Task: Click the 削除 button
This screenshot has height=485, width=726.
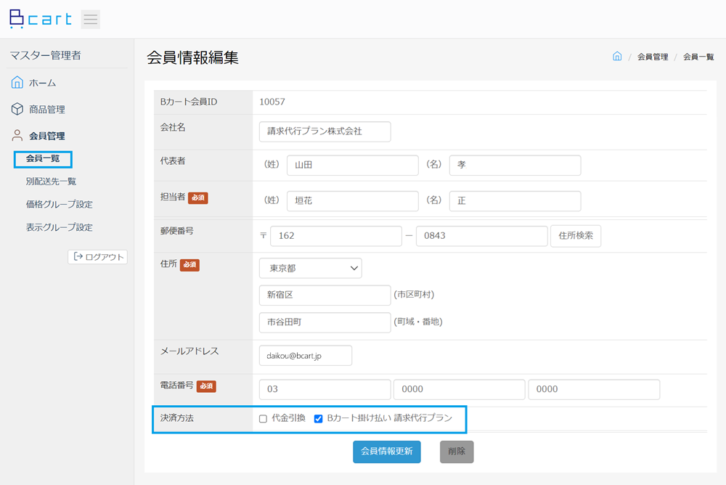Action: (457, 452)
